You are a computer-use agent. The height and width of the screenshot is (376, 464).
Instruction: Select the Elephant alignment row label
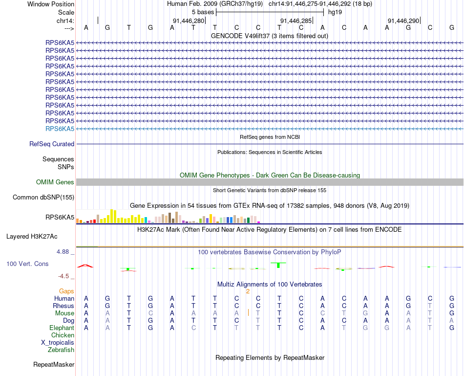coord(62,328)
